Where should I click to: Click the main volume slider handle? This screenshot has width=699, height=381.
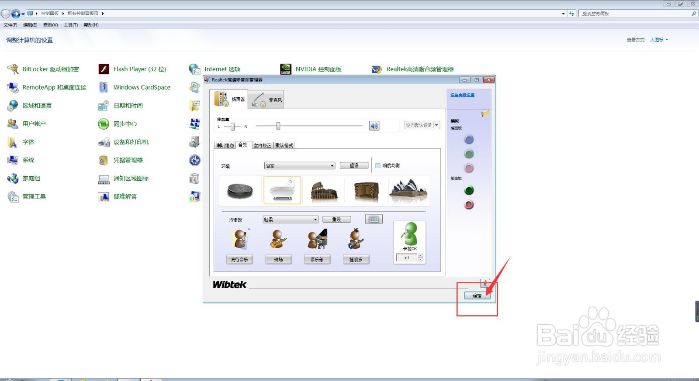coord(278,126)
